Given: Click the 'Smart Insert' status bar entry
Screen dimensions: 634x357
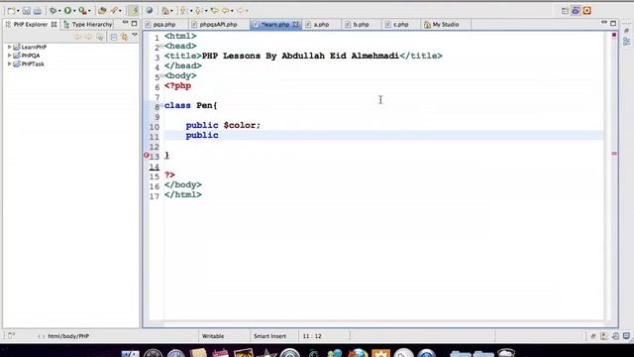Looking at the screenshot, I should pos(269,336).
